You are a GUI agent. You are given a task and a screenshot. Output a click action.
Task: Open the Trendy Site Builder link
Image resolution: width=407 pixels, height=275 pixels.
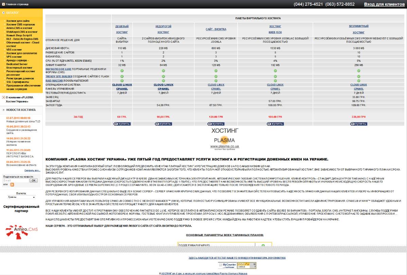point(59,76)
